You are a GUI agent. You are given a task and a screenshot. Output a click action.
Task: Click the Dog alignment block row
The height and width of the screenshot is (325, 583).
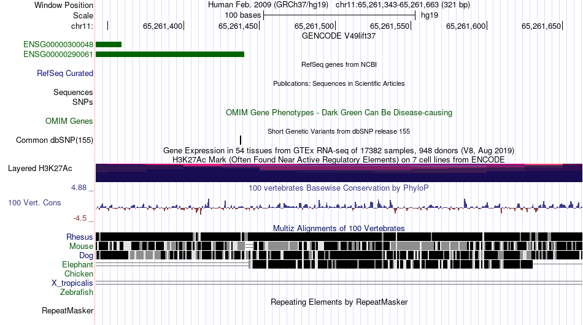(x=339, y=255)
